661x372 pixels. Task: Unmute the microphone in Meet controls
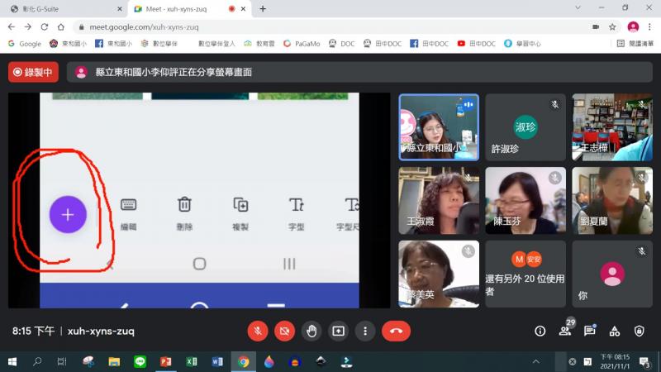pos(258,331)
